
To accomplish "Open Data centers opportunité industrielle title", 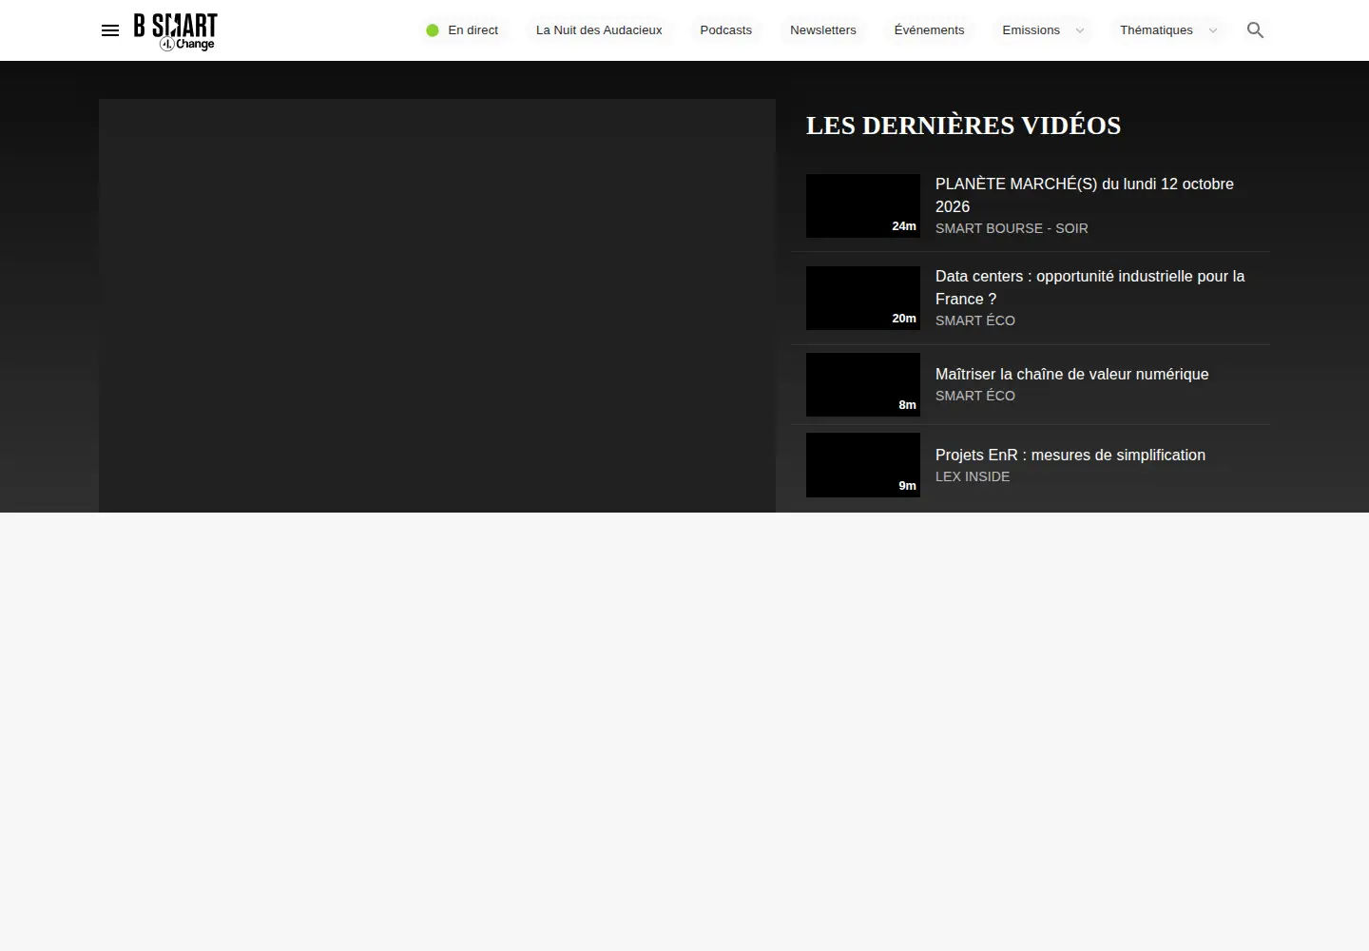I will point(1089,287).
